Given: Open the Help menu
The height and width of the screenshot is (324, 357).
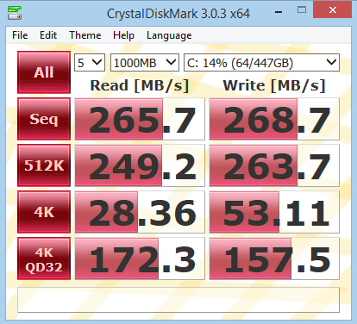Looking at the screenshot, I should click(123, 35).
